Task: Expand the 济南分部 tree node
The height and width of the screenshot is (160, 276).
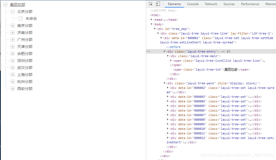Action: coord(13,33)
